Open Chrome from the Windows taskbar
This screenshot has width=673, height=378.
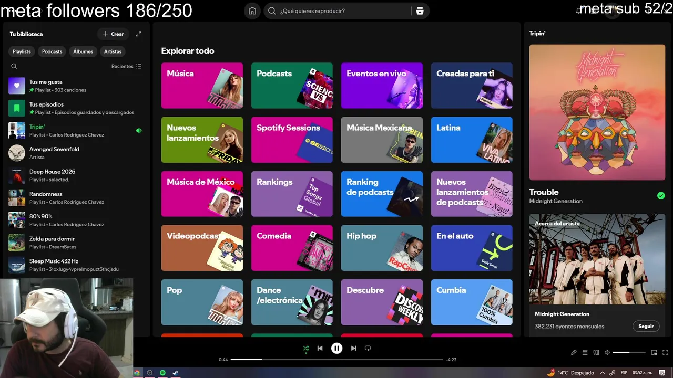[x=137, y=373]
